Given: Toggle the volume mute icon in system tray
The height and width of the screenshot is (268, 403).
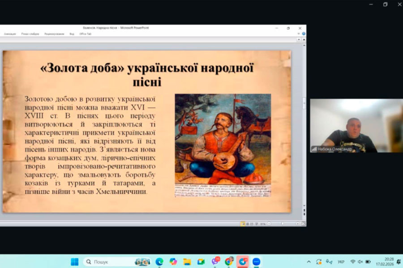Looking at the screenshot, I should pos(360,262).
